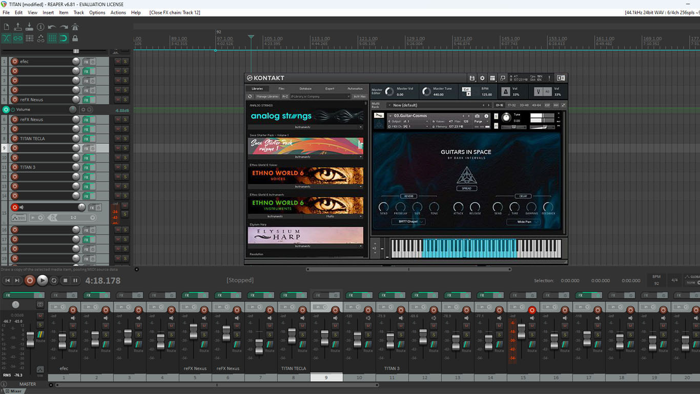Toggle ripple editing grid icon
Screen dimensions: 700x394
pyautogui.click(x=29, y=38)
